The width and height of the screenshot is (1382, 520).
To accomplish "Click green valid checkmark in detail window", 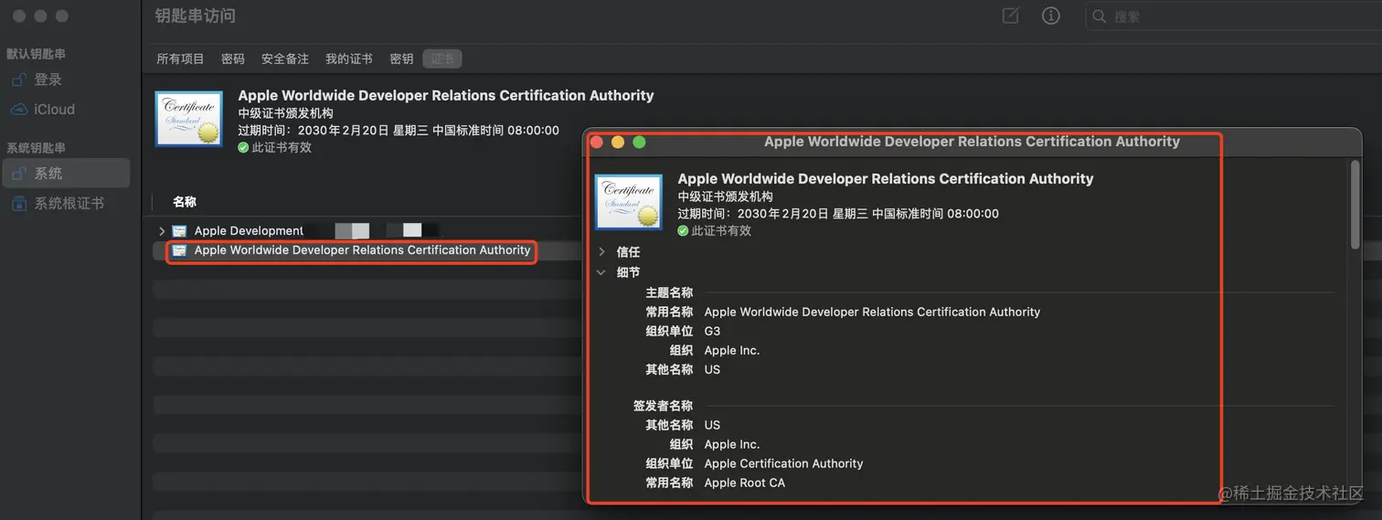I will pyautogui.click(x=683, y=231).
